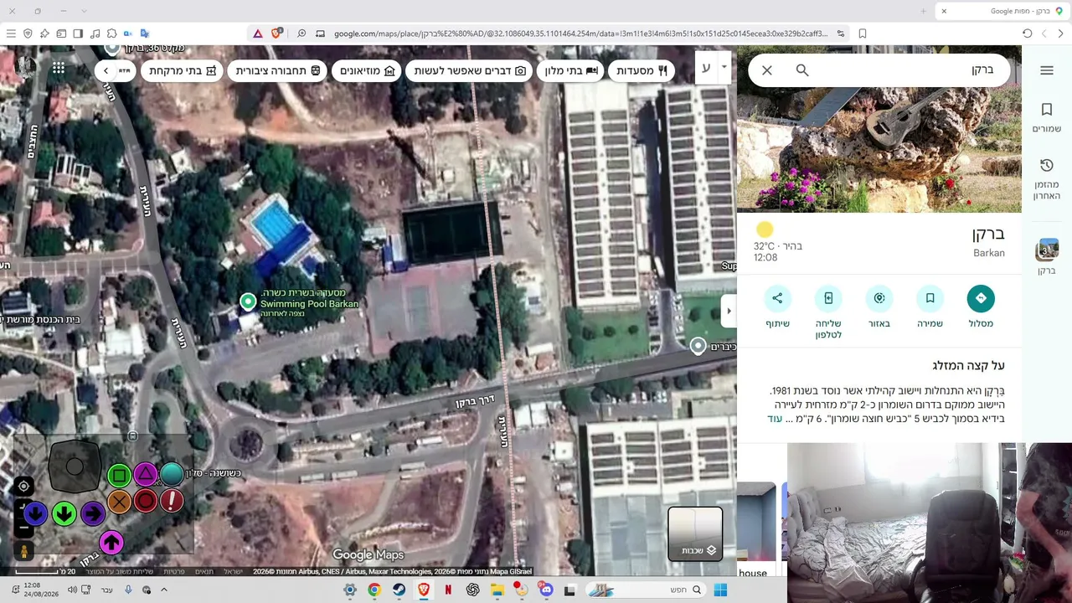Open Discord from the taskbar

click(x=546, y=590)
